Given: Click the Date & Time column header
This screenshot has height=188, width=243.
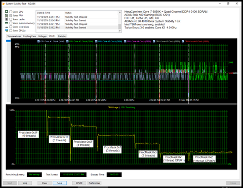Looking at the screenshot, I should [x=50, y=13].
